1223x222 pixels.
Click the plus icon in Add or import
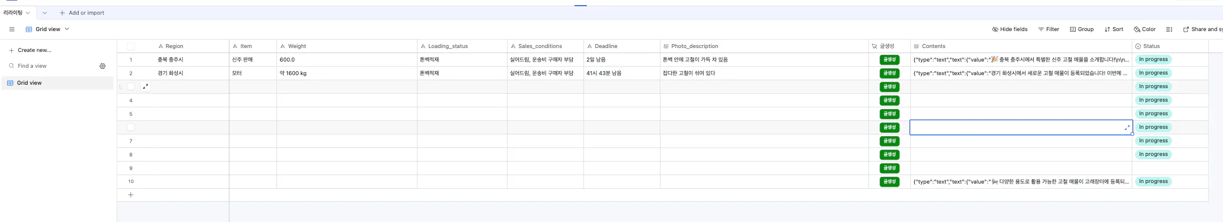point(62,13)
